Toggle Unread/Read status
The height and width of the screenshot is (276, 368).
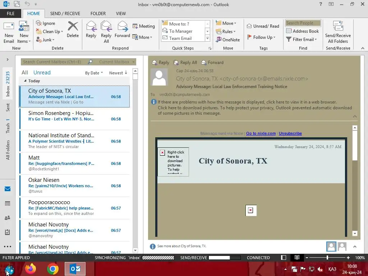point(263,26)
